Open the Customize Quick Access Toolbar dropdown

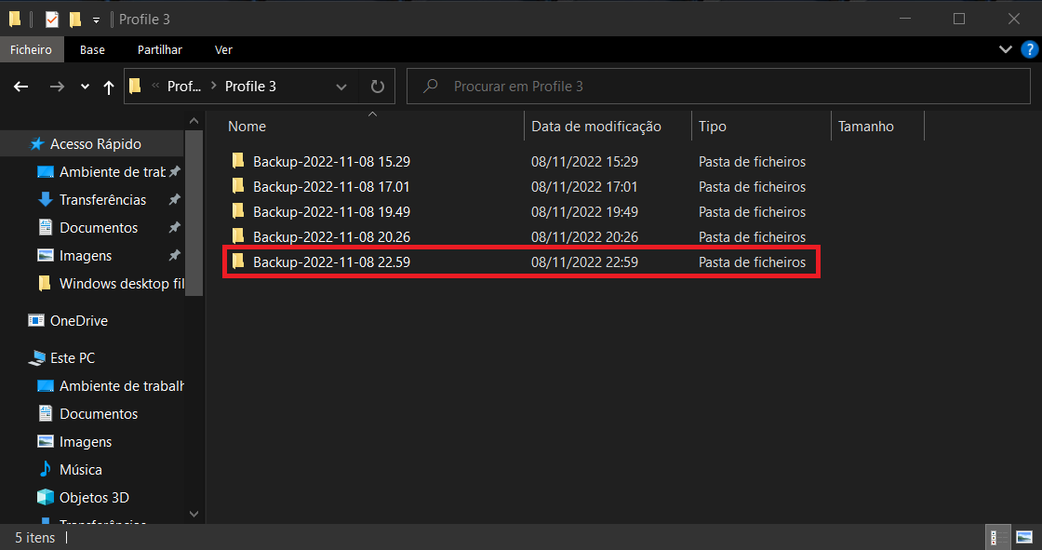point(96,20)
